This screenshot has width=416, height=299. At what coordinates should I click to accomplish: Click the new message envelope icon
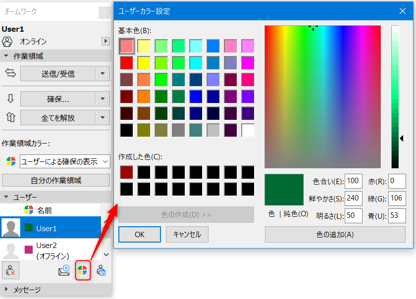64,270
